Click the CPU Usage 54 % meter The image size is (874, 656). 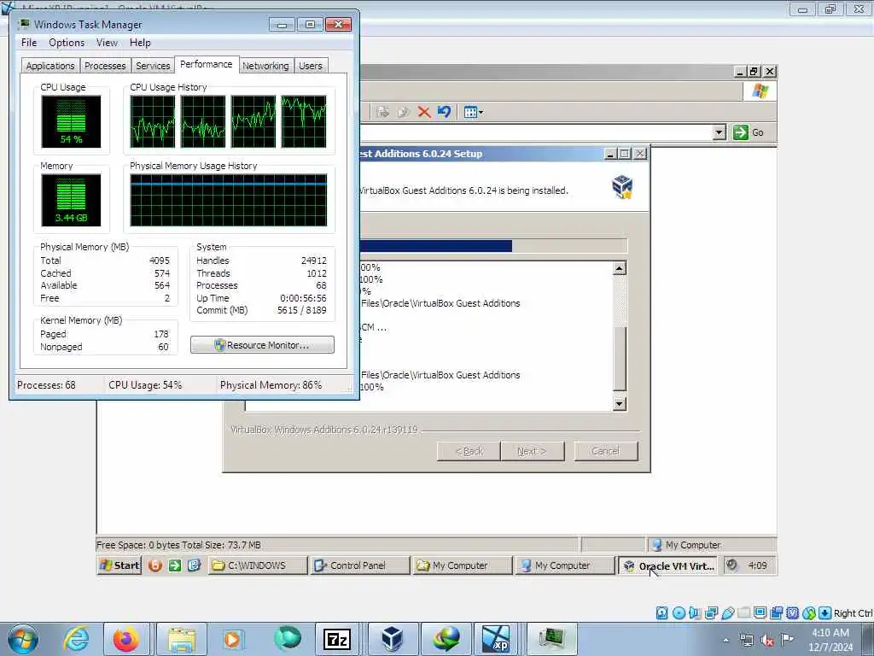pyautogui.click(x=71, y=121)
